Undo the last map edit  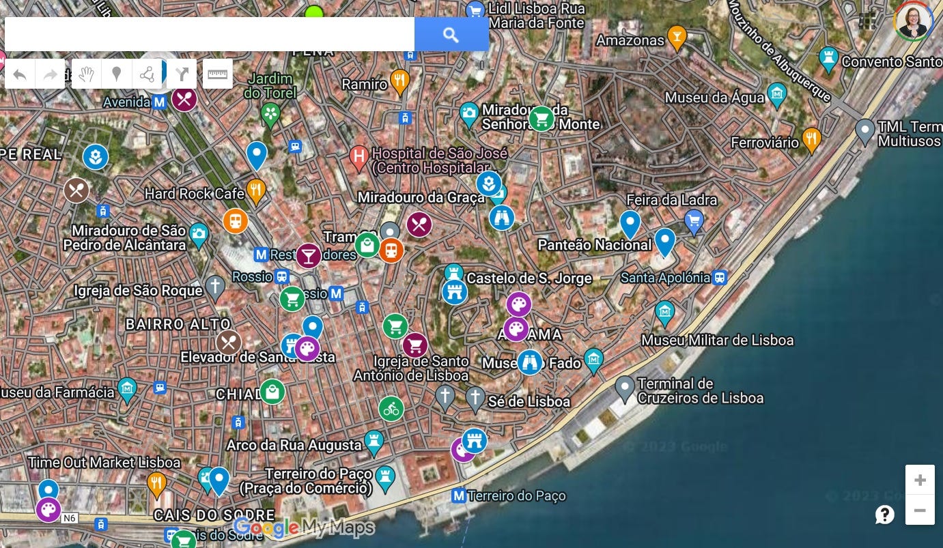click(x=20, y=74)
